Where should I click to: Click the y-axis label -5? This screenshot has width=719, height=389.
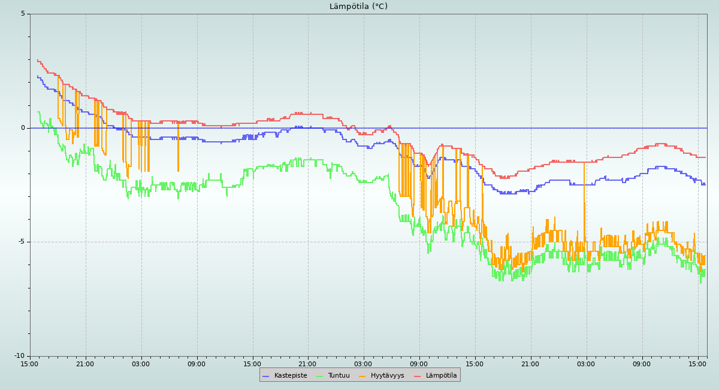click(x=22, y=242)
